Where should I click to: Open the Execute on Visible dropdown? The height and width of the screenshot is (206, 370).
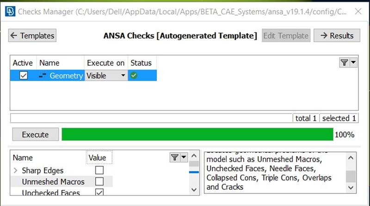pyautogui.click(x=106, y=75)
